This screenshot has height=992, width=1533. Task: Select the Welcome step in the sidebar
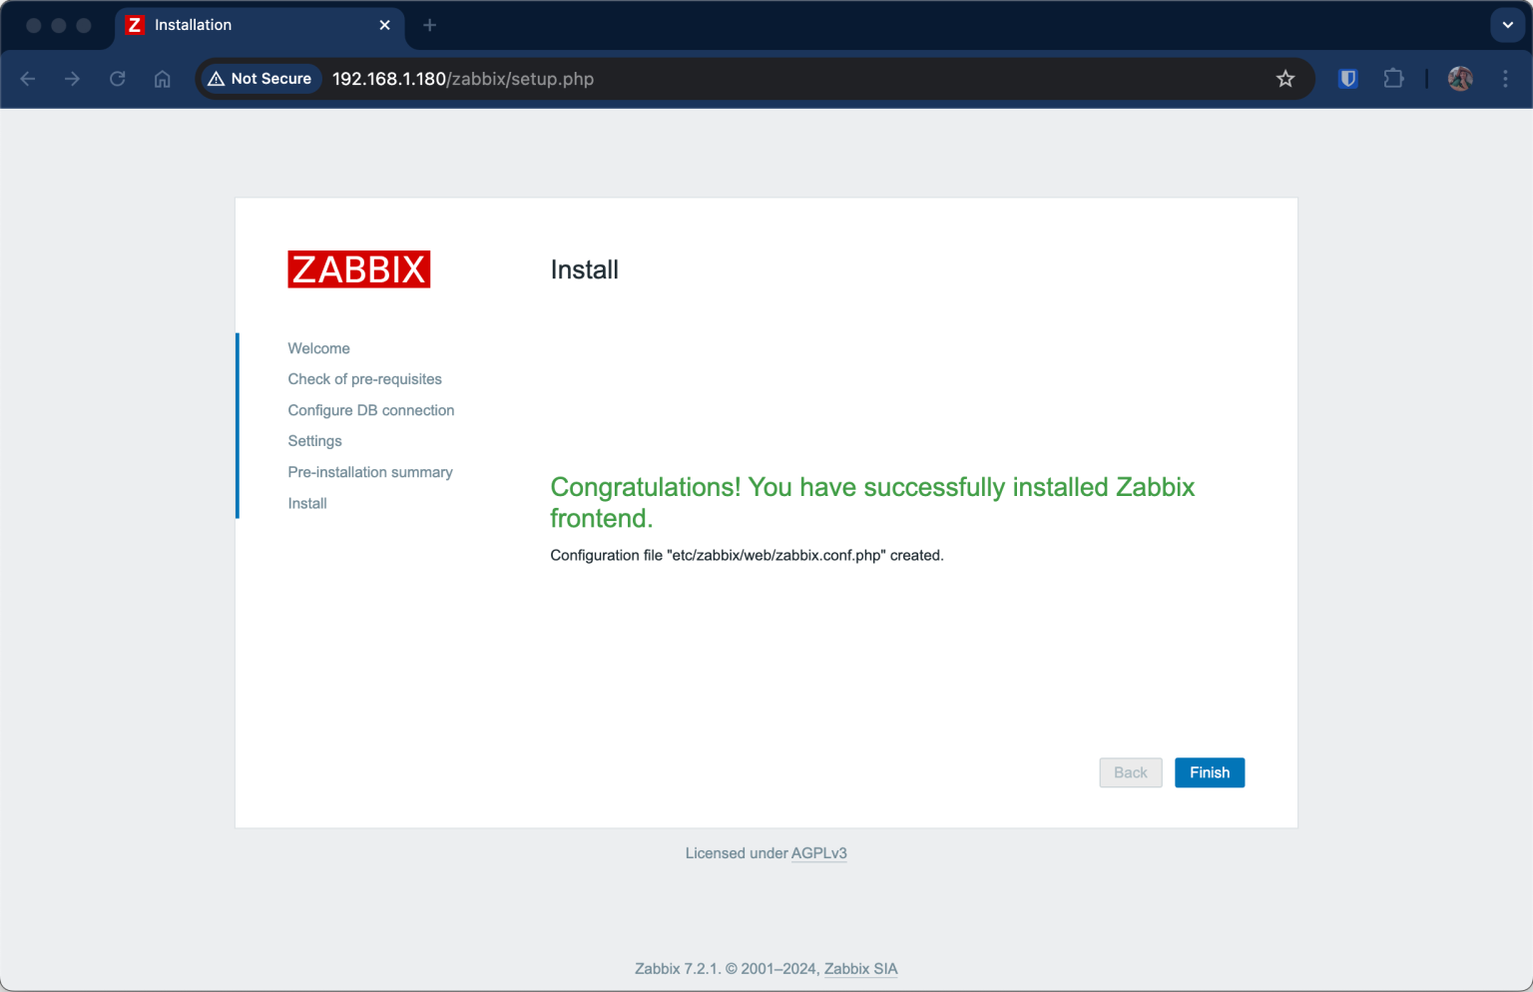pyautogui.click(x=318, y=348)
